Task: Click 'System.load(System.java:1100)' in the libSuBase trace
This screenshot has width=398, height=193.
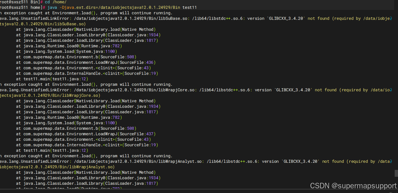Action: point(66,51)
